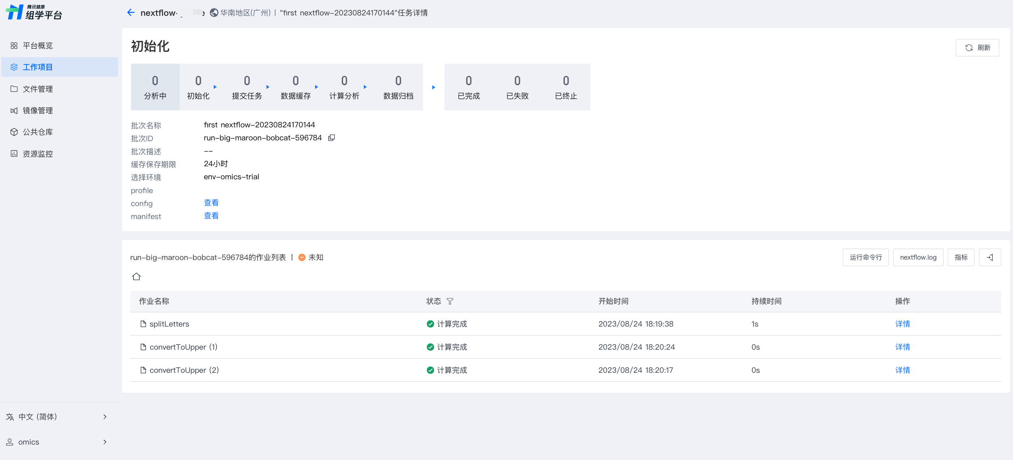Navigate to 资源监控 sidebar item
1013x460 pixels.
pos(38,154)
